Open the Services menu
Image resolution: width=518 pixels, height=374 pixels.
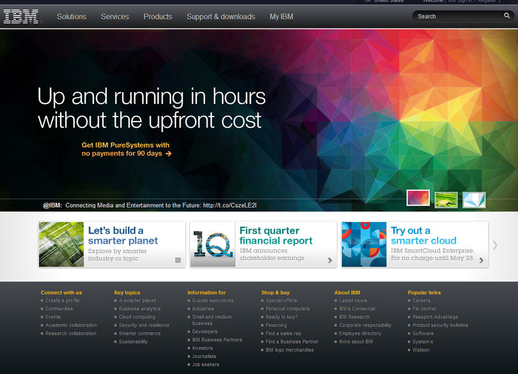(x=115, y=16)
